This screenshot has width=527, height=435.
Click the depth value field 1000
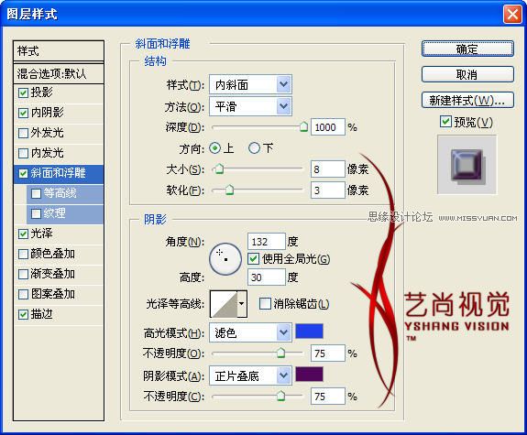coord(328,127)
